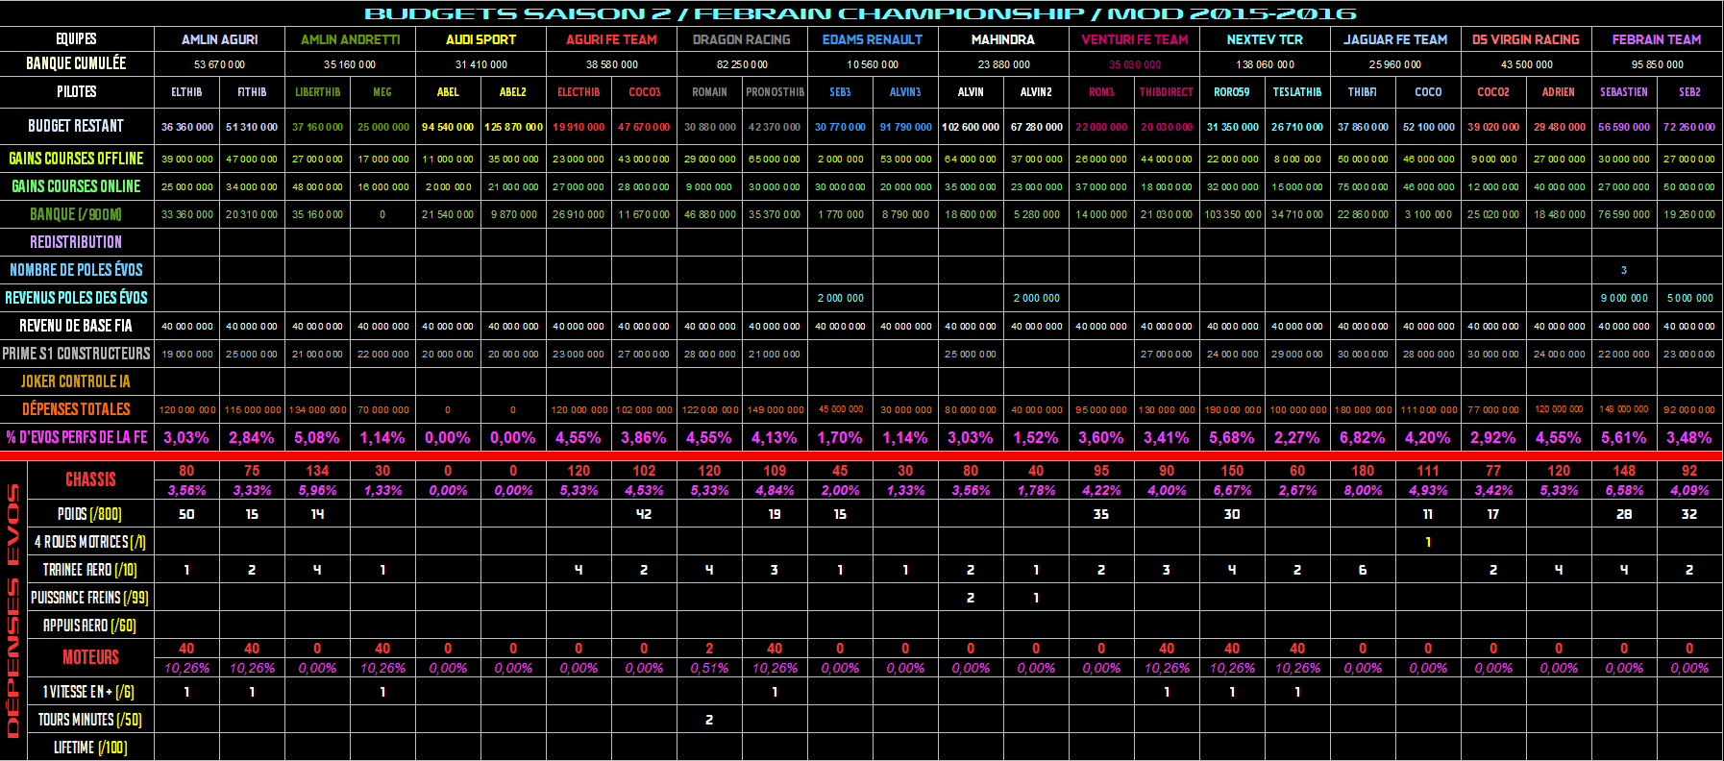Click the 'LIFETIME (/100)' row label
The image size is (1724, 761).
[x=90, y=747]
